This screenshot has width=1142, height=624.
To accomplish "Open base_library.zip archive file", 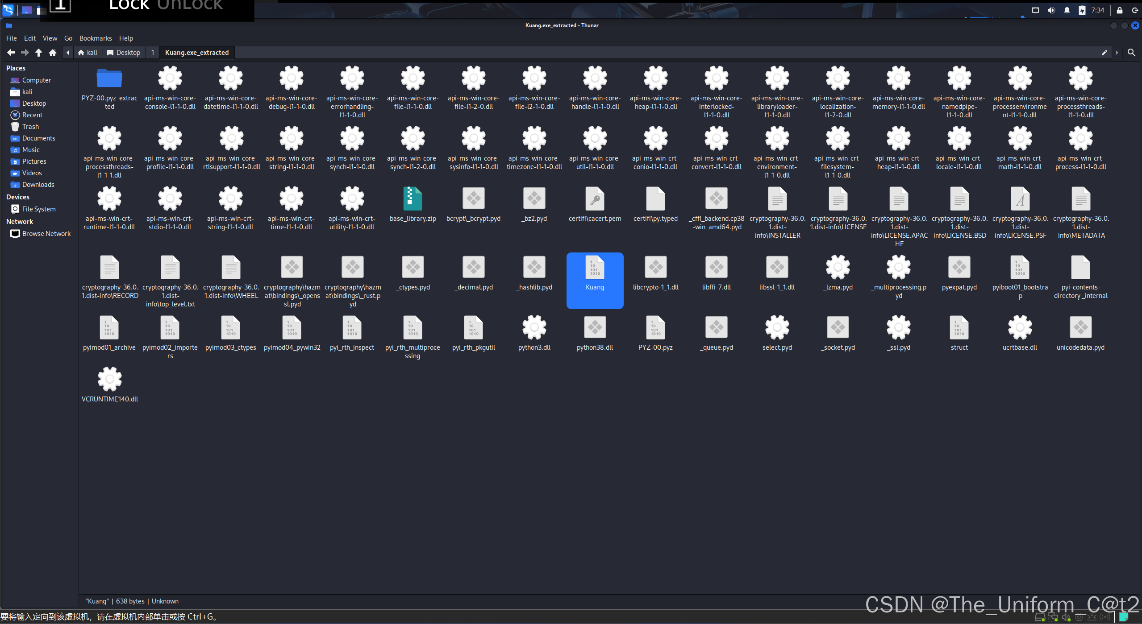I will (413, 200).
